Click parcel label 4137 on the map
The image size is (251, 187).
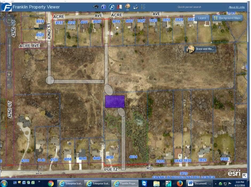[59, 23]
